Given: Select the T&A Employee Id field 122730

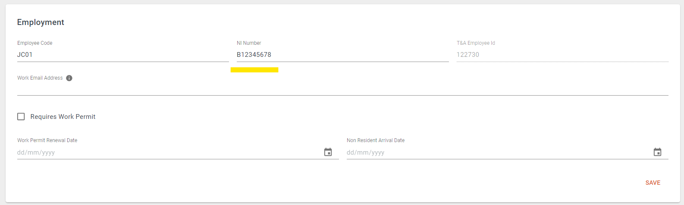Looking at the screenshot, I should [x=562, y=55].
